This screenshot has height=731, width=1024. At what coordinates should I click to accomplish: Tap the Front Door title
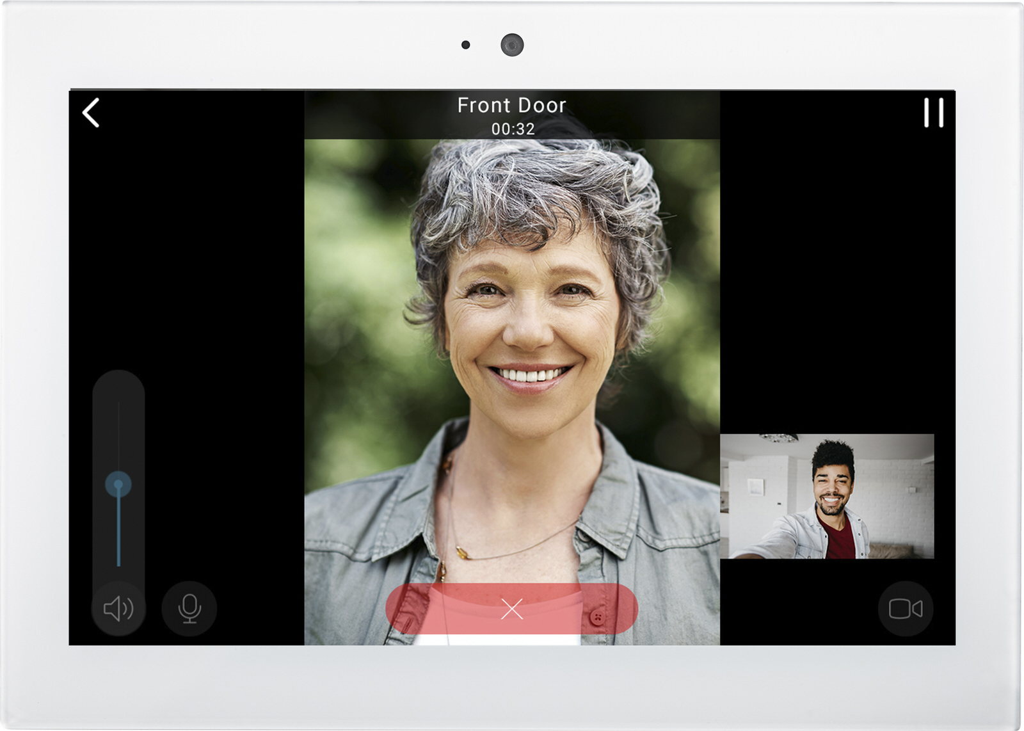[x=512, y=105]
